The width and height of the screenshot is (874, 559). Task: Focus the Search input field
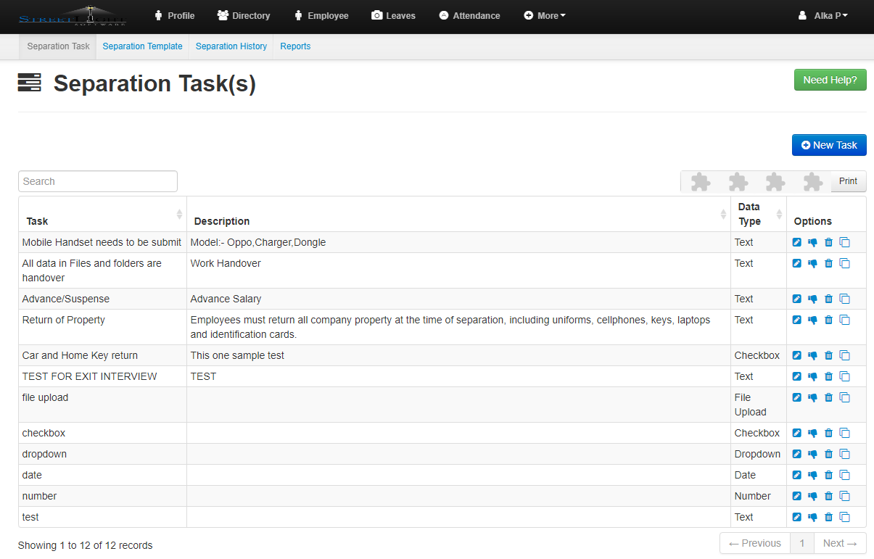click(98, 181)
